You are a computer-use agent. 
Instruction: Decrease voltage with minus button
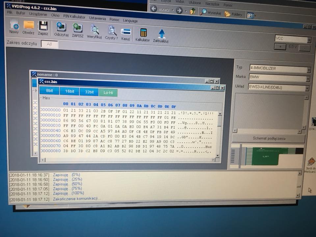tap(304, 48)
